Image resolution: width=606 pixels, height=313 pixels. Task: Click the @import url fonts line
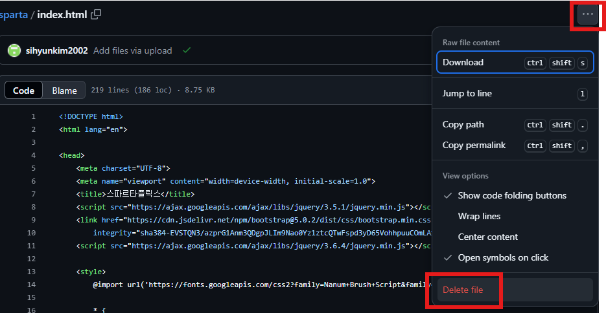pos(262,285)
